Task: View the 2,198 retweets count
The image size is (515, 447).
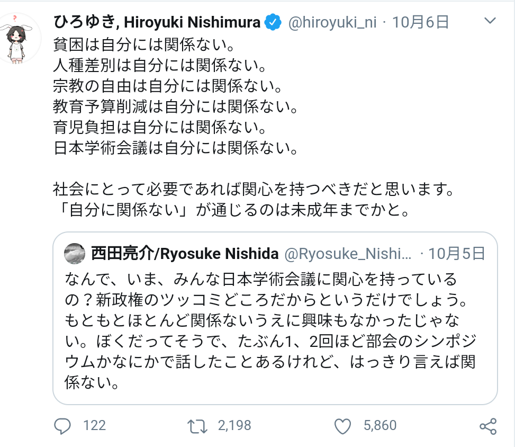Action: (x=234, y=426)
